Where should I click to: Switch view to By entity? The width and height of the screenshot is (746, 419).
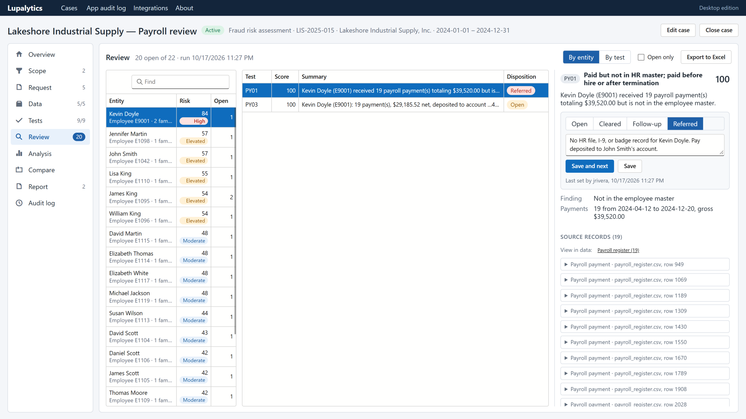(x=581, y=57)
